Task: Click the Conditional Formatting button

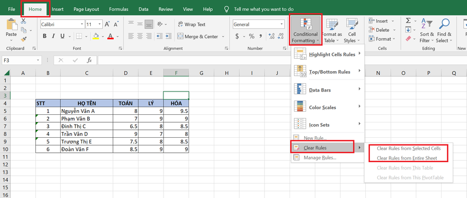Action: pos(305,30)
